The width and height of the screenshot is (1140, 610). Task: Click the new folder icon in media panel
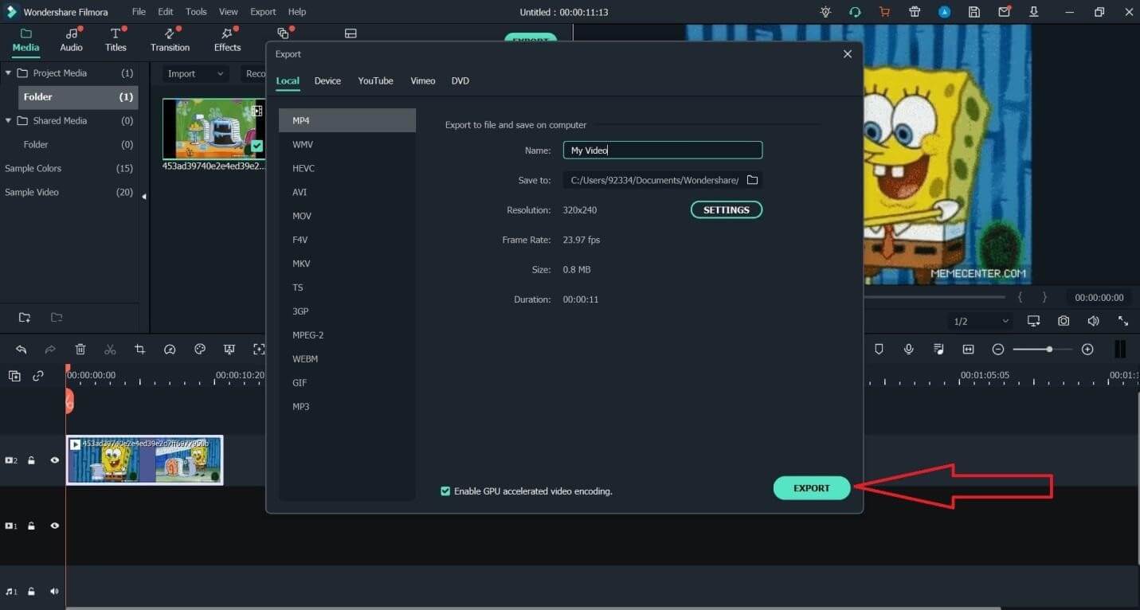pos(25,318)
